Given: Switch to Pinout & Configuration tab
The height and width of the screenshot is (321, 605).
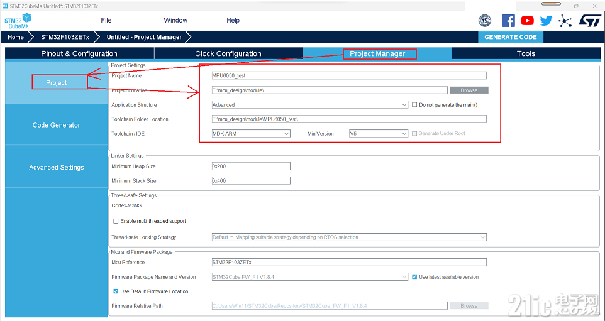Looking at the screenshot, I should point(79,53).
